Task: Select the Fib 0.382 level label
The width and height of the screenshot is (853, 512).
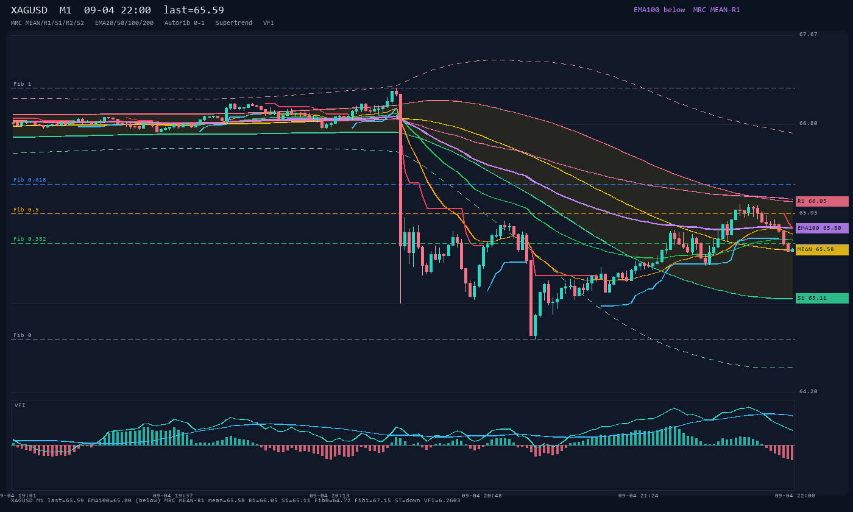Action: coord(30,239)
